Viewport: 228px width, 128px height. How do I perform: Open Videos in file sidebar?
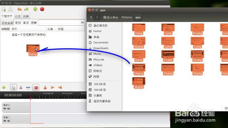click(98, 65)
